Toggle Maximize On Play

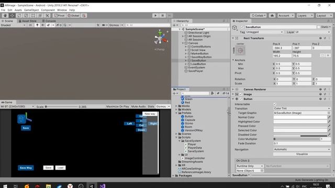[x=117, y=107]
